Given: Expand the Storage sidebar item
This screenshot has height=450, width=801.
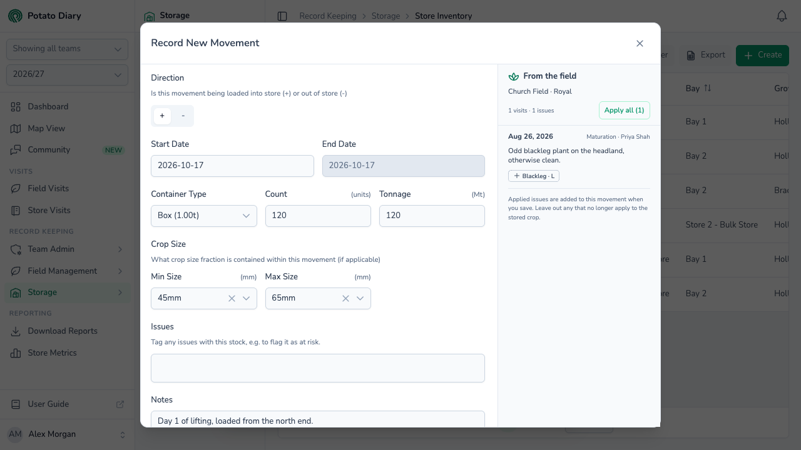Looking at the screenshot, I should point(67,292).
